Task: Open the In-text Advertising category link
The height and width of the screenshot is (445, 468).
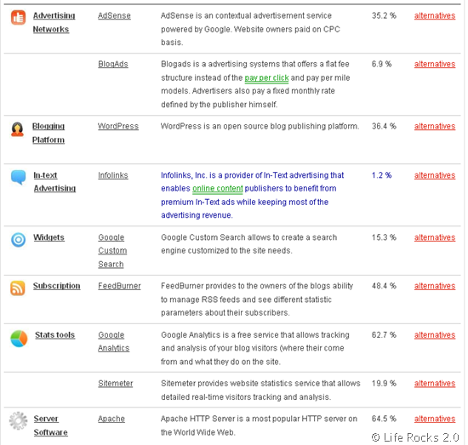Action: 54,182
